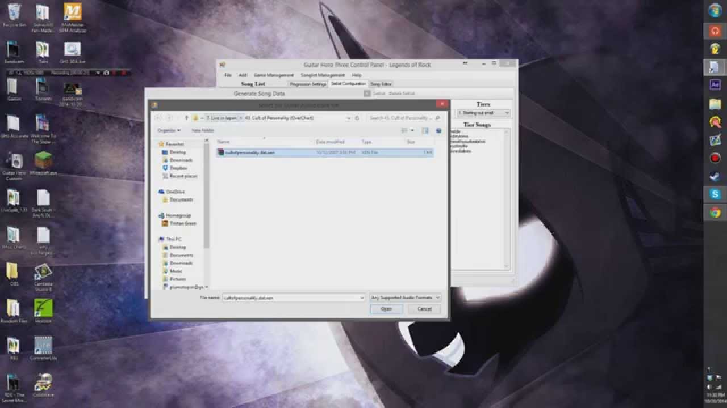The width and height of the screenshot is (727, 408).
Task: Open the OBS folder on desktop
Action: 14,274
